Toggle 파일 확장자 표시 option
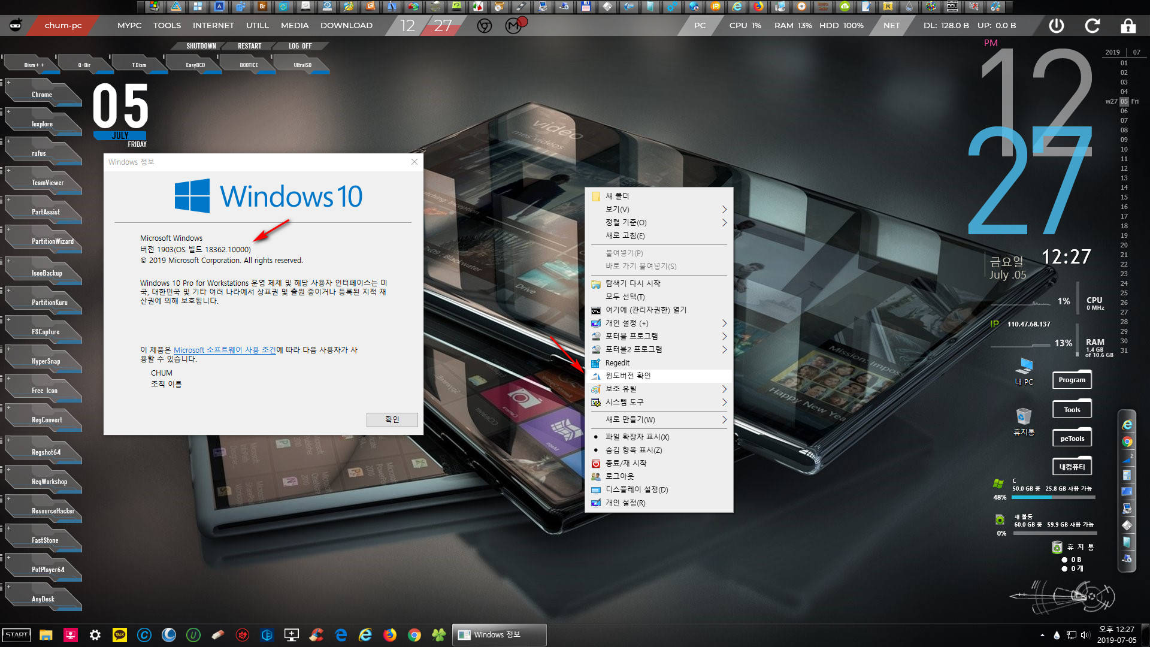 (x=659, y=437)
